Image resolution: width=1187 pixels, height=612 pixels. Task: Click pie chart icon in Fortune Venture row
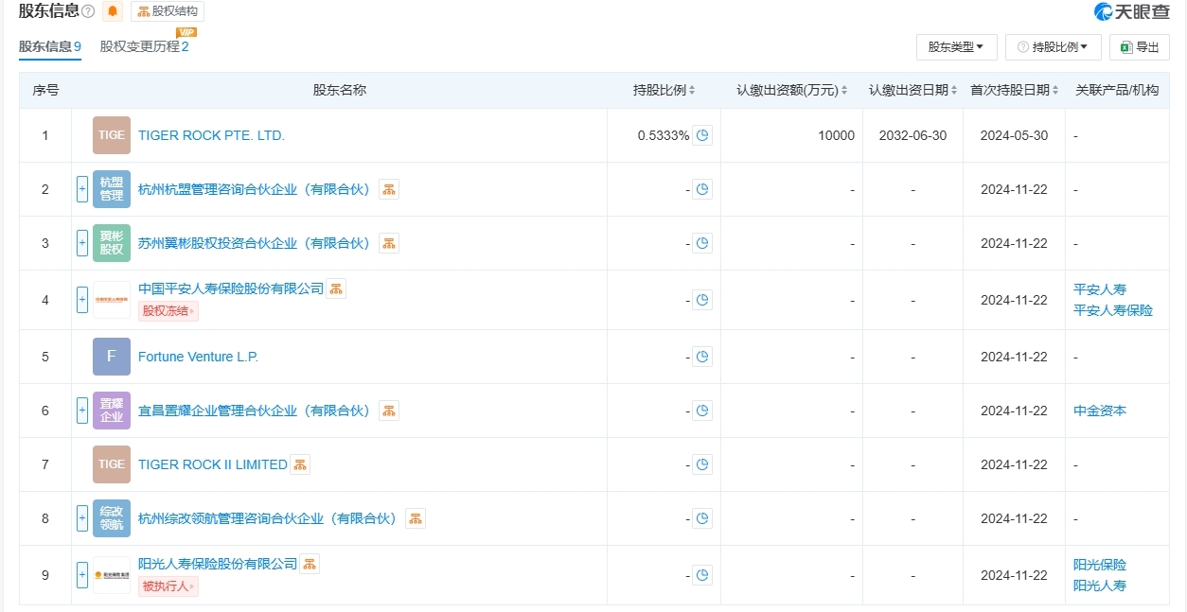tap(702, 357)
